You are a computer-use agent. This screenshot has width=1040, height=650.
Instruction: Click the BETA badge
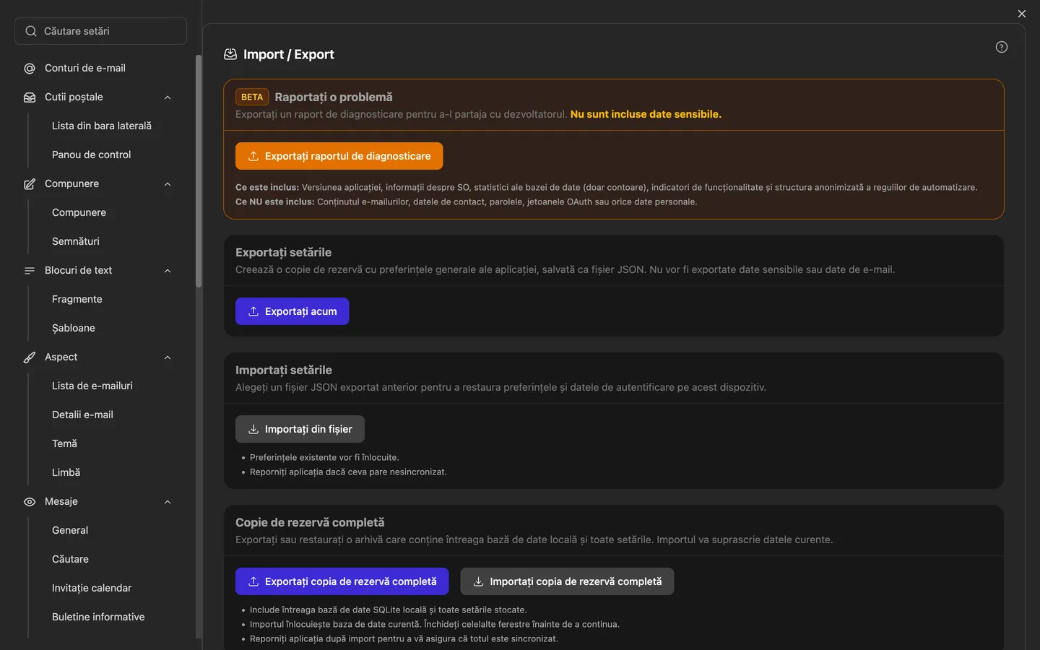(252, 97)
